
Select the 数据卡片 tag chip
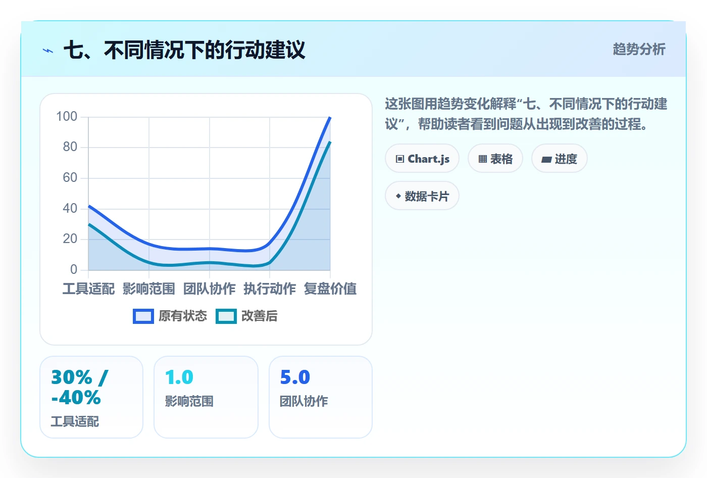pos(422,196)
